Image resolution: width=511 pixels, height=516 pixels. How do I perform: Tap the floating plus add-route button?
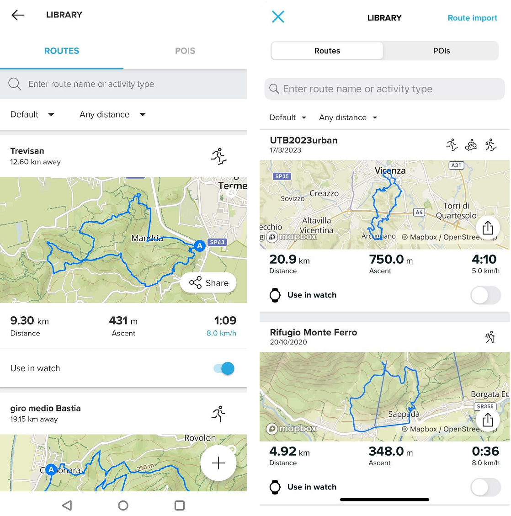(218, 463)
